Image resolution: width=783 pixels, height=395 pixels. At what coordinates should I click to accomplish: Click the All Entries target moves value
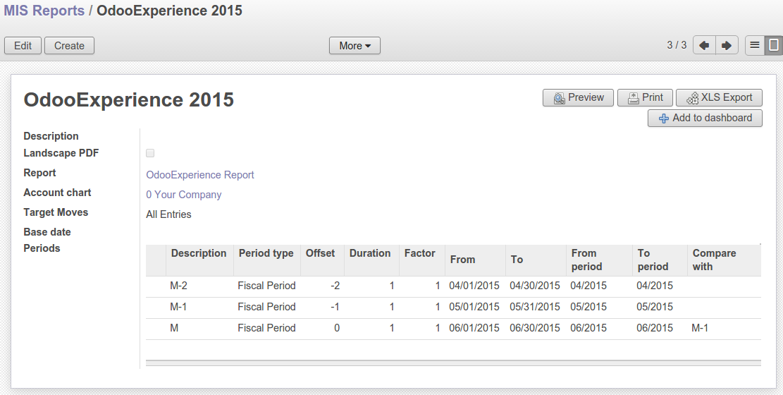168,214
